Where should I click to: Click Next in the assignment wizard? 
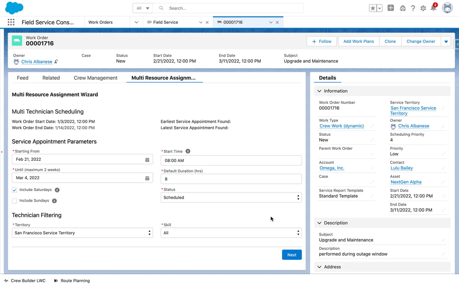[x=292, y=255]
